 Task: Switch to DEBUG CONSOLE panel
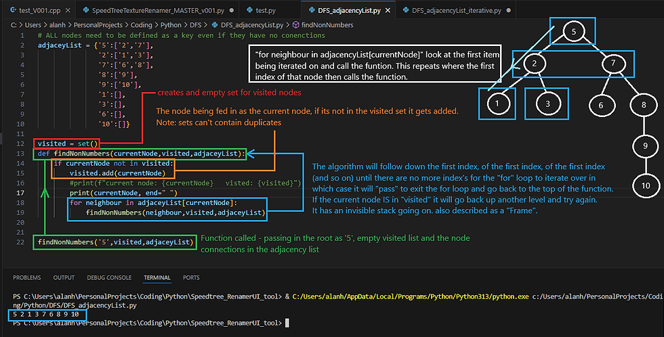pos(109,277)
